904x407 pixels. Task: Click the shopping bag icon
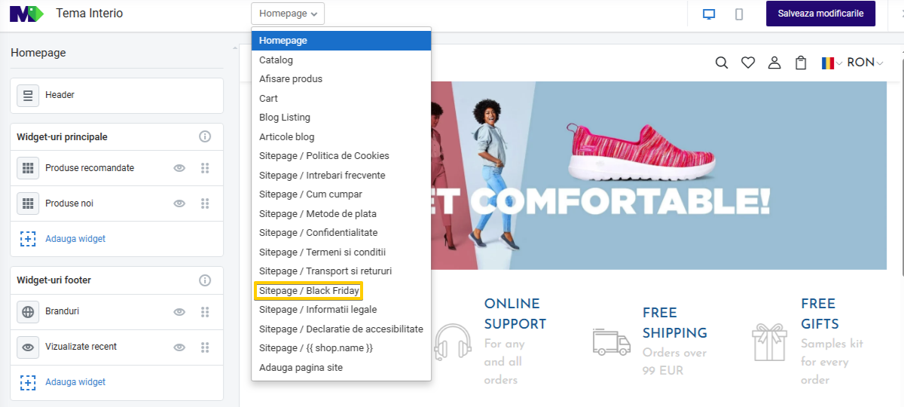click(801, 63)
